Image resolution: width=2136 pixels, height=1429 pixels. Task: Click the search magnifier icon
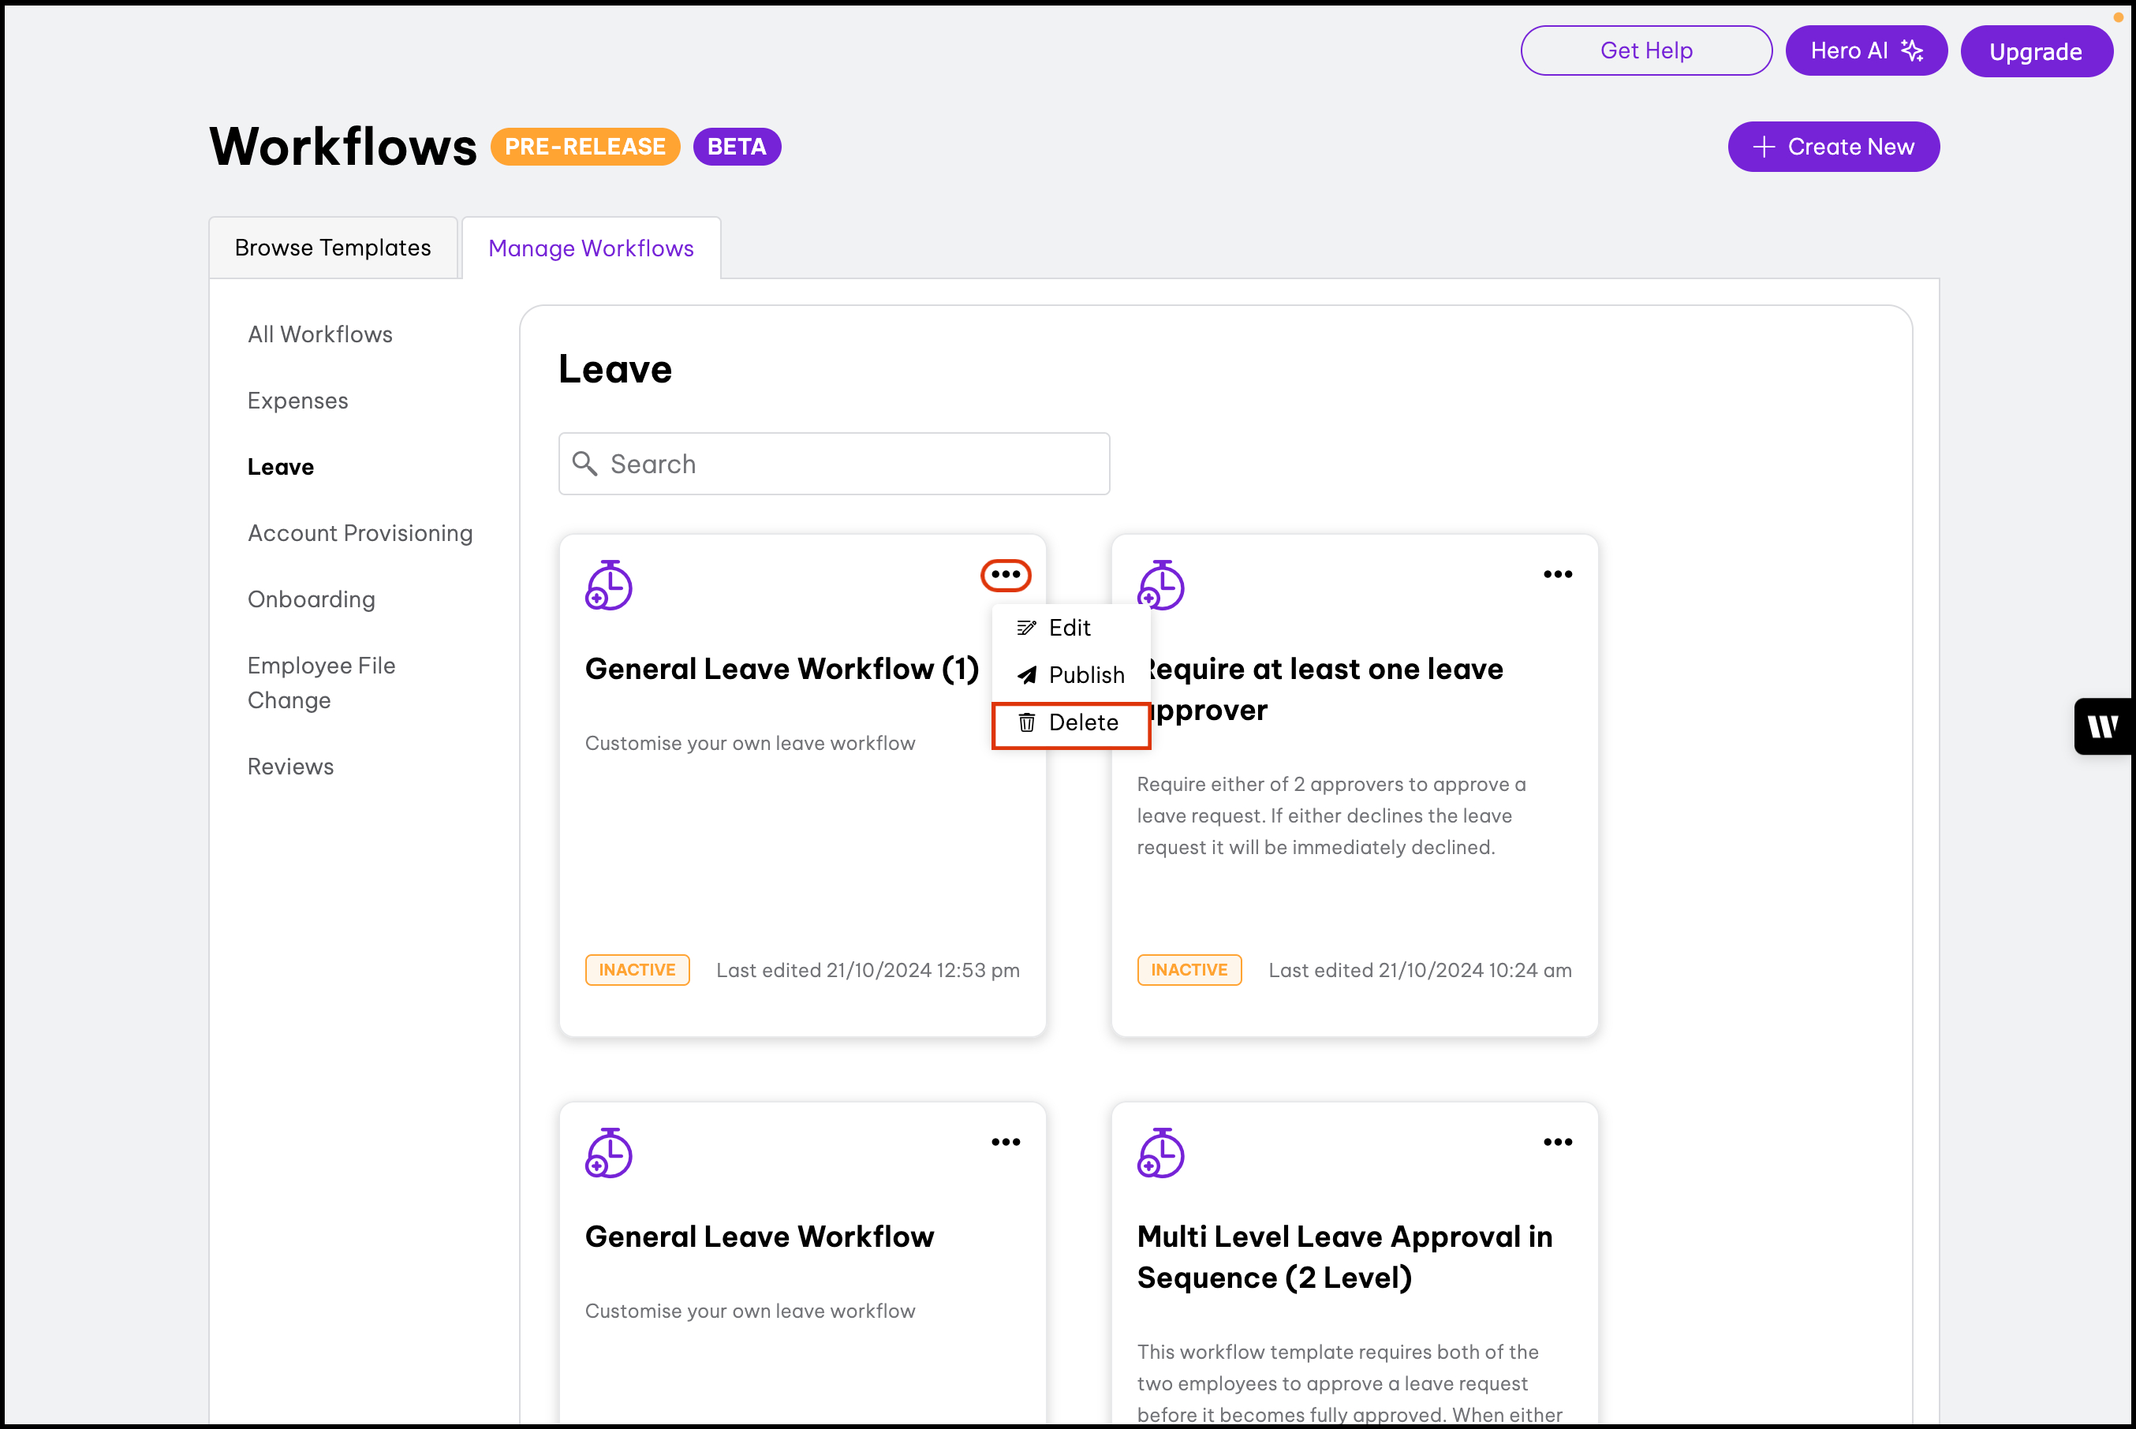(x=584, y=464)
